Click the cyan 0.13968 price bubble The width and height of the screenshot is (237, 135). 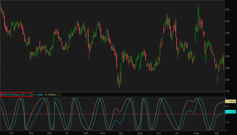[x=230, y=112]
